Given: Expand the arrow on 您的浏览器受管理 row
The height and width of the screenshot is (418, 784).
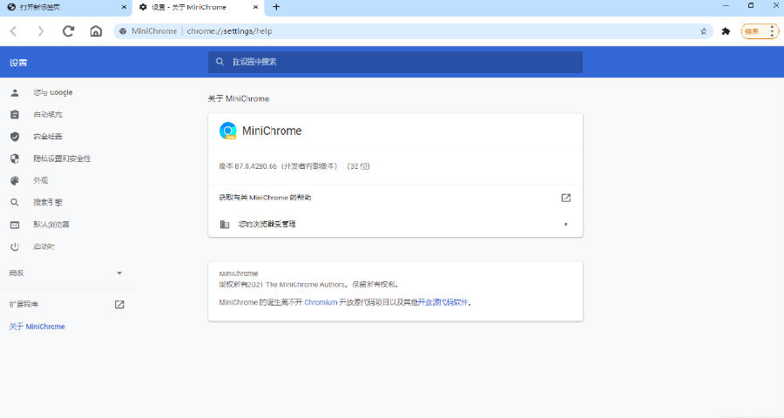Looking at the screenshot, I should [566, 224].
